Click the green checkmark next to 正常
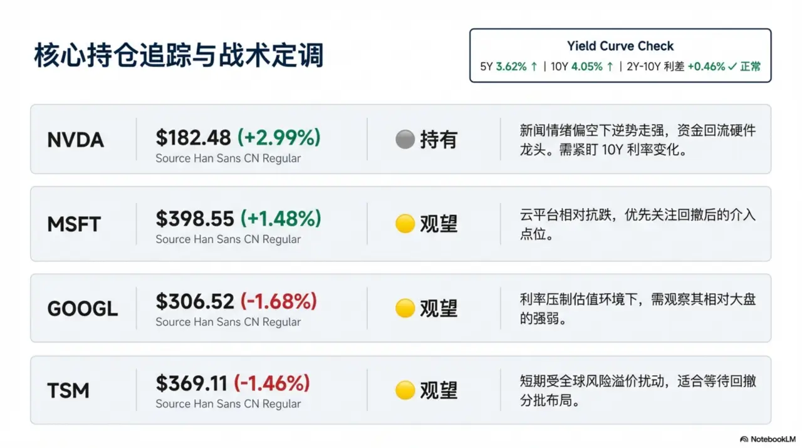802x448 pixels. click(x=732, y=66)
